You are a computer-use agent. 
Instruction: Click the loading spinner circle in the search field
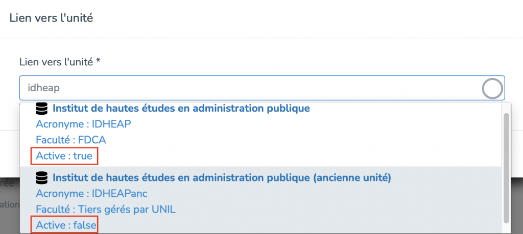click(492, 89)
